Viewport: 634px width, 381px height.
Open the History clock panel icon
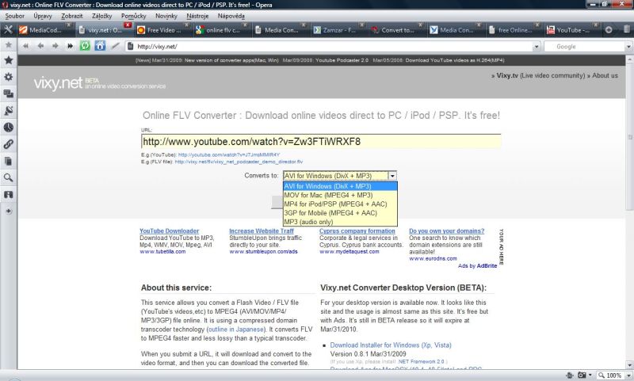pyautogui.click(x=8, y=128)
